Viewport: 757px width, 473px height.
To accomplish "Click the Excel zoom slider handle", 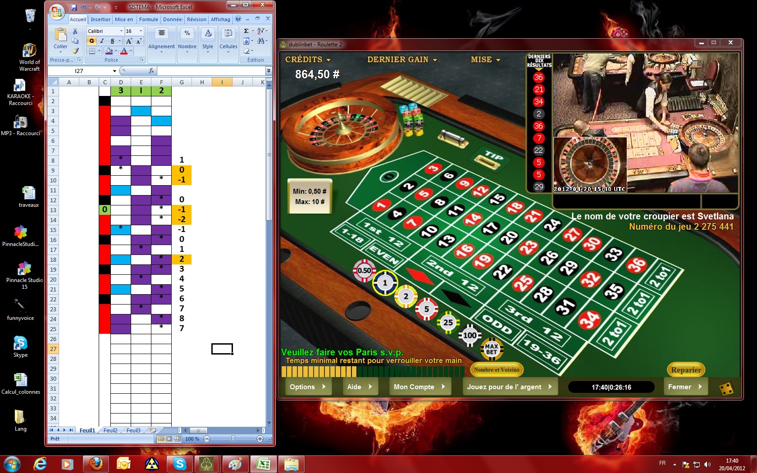I will coord(233,439).
